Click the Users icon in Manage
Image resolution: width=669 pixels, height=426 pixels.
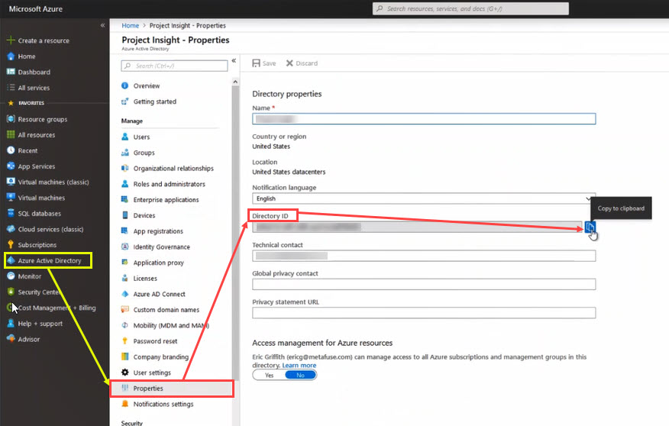(x=124, y=137)
